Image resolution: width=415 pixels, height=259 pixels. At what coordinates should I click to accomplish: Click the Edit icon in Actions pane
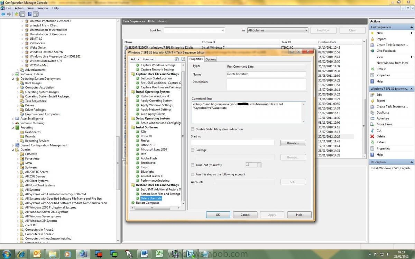[372, 95]
